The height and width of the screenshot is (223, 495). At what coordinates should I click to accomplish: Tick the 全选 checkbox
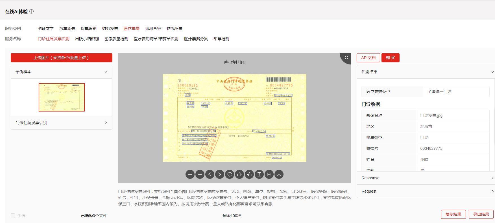pos(13,216)
